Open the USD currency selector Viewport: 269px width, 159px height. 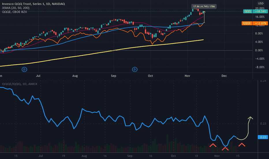click(x=261, y=3)
